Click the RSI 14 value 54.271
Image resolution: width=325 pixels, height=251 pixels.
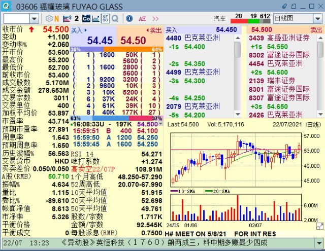tap(151, 154)
